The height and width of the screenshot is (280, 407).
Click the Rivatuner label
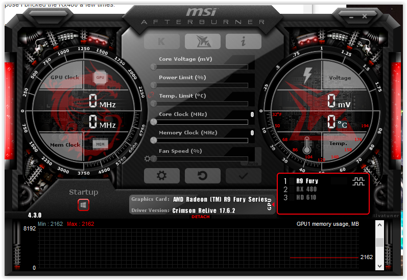click(386, 216)
